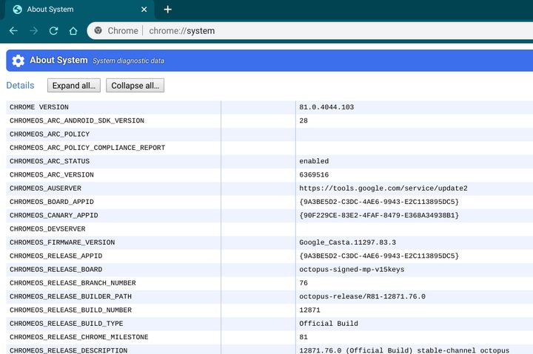This screenshot has height=354, width=533.
Task: Select CHROMEOS_RELEASE_BUILD_NUMBER label
Action: tap(71, 310)
